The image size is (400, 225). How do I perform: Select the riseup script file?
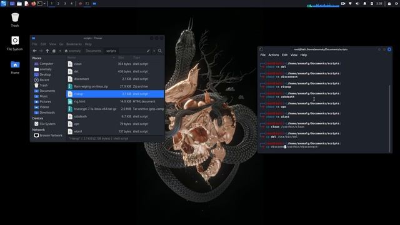pyautogui.click(x=115, y=94)
